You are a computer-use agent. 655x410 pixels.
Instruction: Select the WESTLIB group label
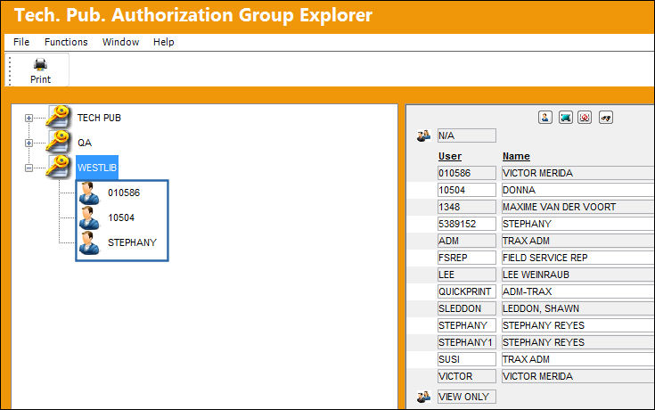coord(97,168)
